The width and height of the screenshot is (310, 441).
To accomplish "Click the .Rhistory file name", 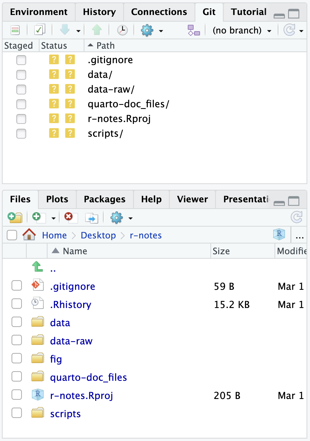I will coord(71,305).
